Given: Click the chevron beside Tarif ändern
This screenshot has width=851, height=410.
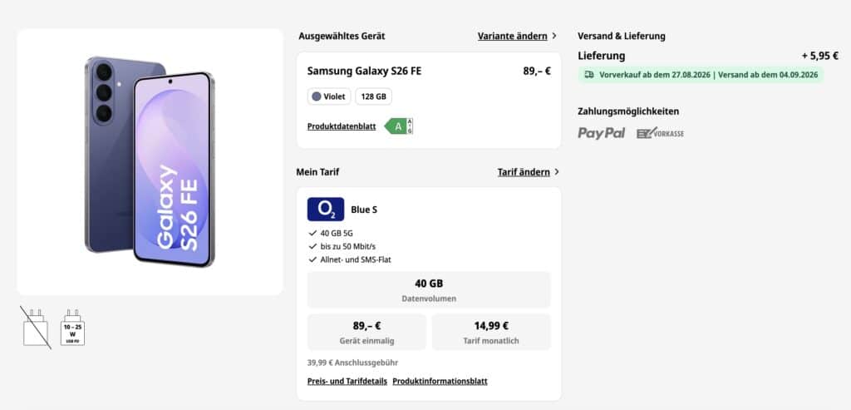Looking at the screenshot, I should [556, 172].
